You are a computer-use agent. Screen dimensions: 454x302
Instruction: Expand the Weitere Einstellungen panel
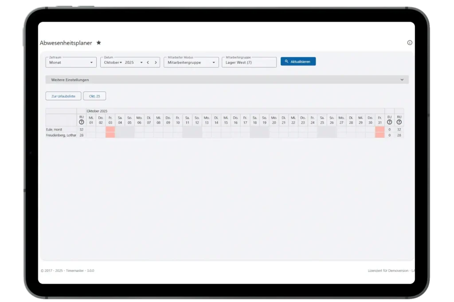(x=227, y=80)
